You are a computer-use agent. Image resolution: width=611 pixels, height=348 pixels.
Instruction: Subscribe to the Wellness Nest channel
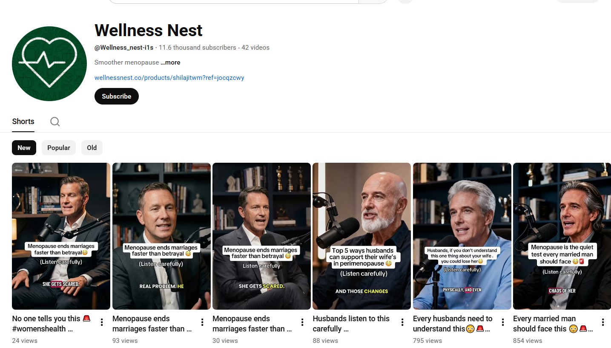point(116,96)
